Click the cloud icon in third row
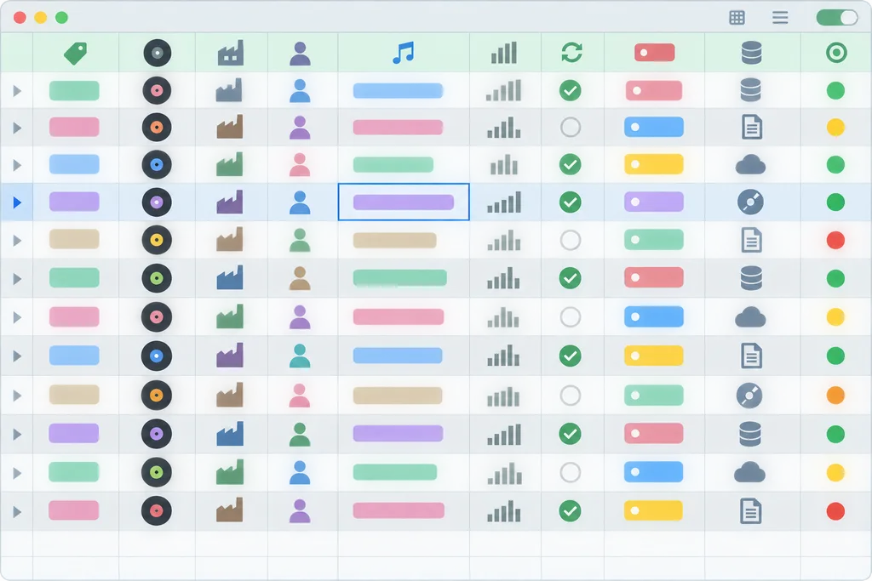The width and height of the screenshot is (872, 581). (751, 165)
